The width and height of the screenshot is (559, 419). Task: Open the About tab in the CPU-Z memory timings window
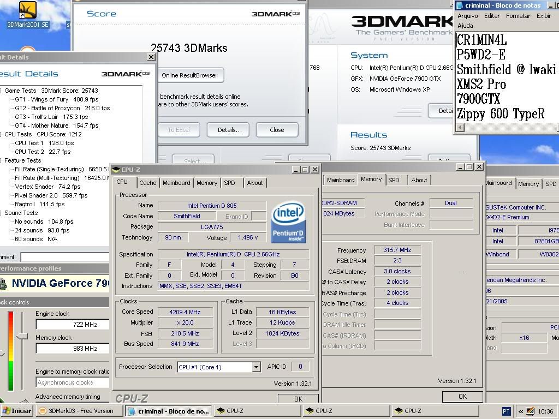[x=419, y=180]
